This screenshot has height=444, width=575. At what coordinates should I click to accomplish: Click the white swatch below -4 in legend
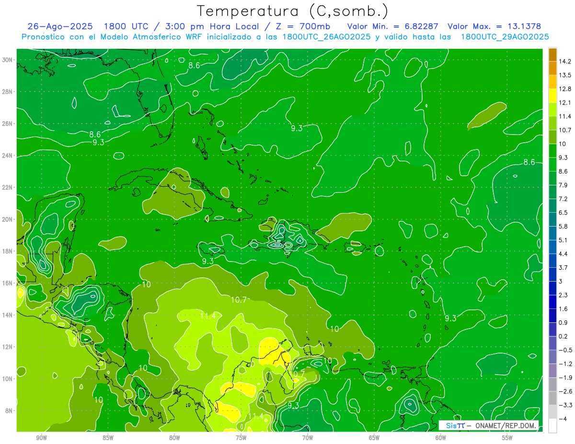click(x=552, y=425)
